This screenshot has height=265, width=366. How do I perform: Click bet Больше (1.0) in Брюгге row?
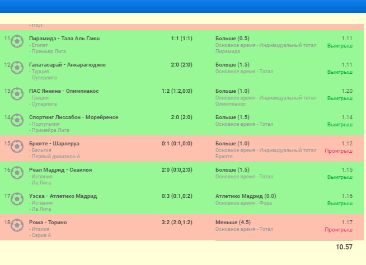[x=232, y=144]
